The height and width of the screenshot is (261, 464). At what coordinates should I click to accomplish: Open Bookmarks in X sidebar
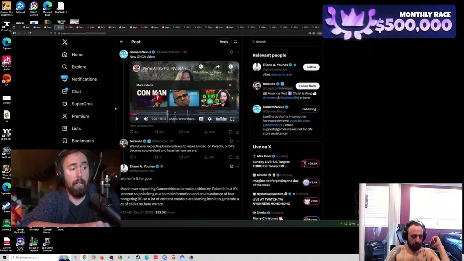click(x=78, y=141)
